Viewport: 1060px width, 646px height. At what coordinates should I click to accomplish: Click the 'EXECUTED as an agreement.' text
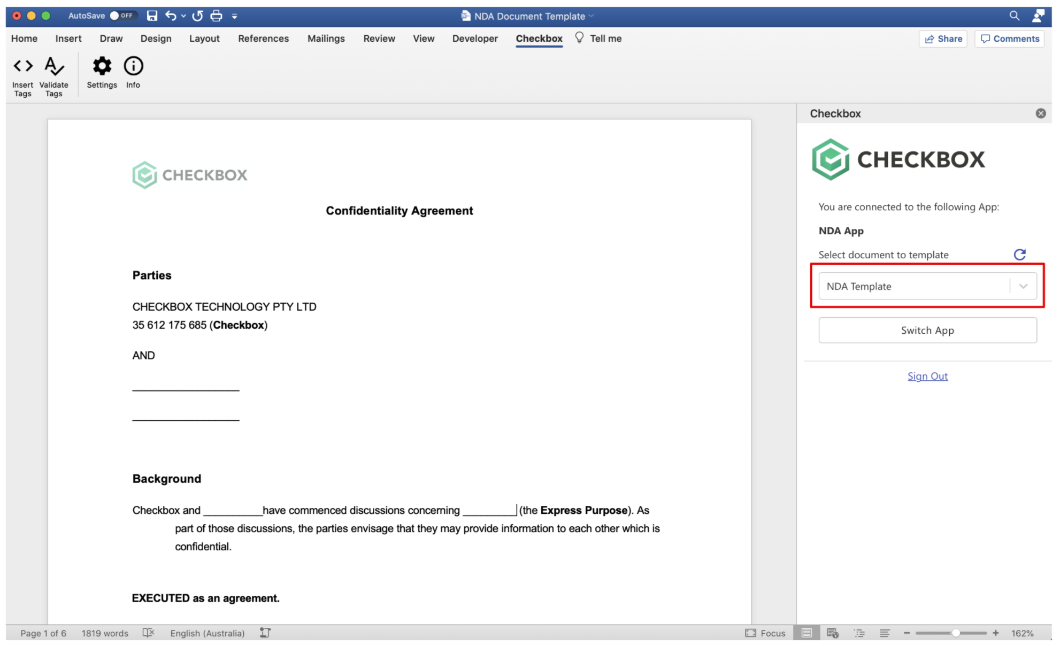206,598
